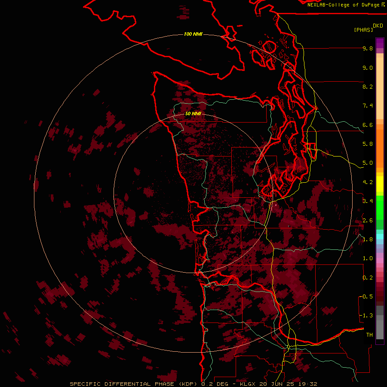Click the [PHAS] units label
The width and height of the screenshot is (387, 387).
click(x=363, y=30)
